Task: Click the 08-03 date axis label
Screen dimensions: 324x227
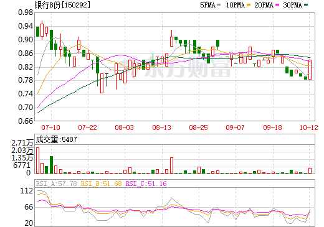Action: 124,127
